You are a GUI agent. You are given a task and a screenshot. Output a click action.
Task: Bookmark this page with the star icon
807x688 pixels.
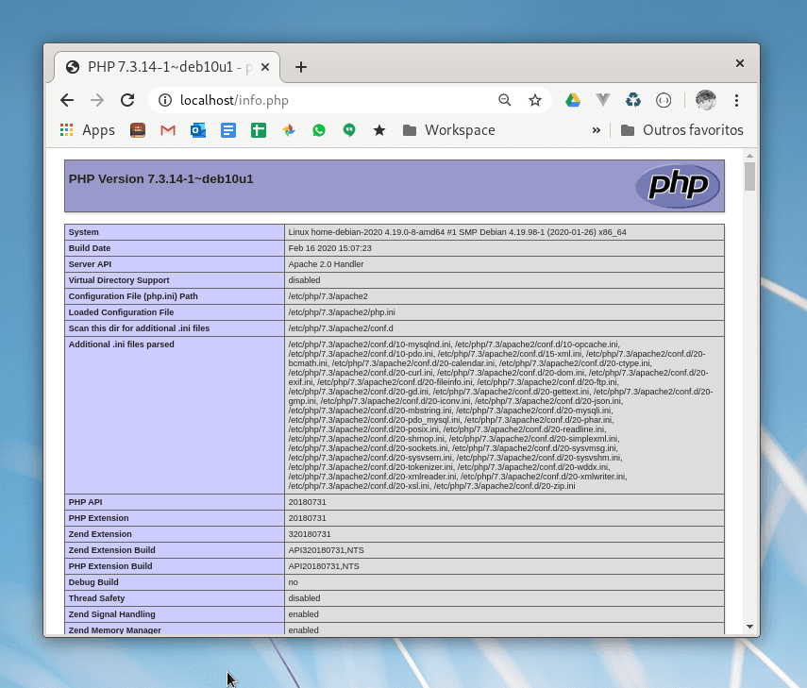click(x=535, y=100)
